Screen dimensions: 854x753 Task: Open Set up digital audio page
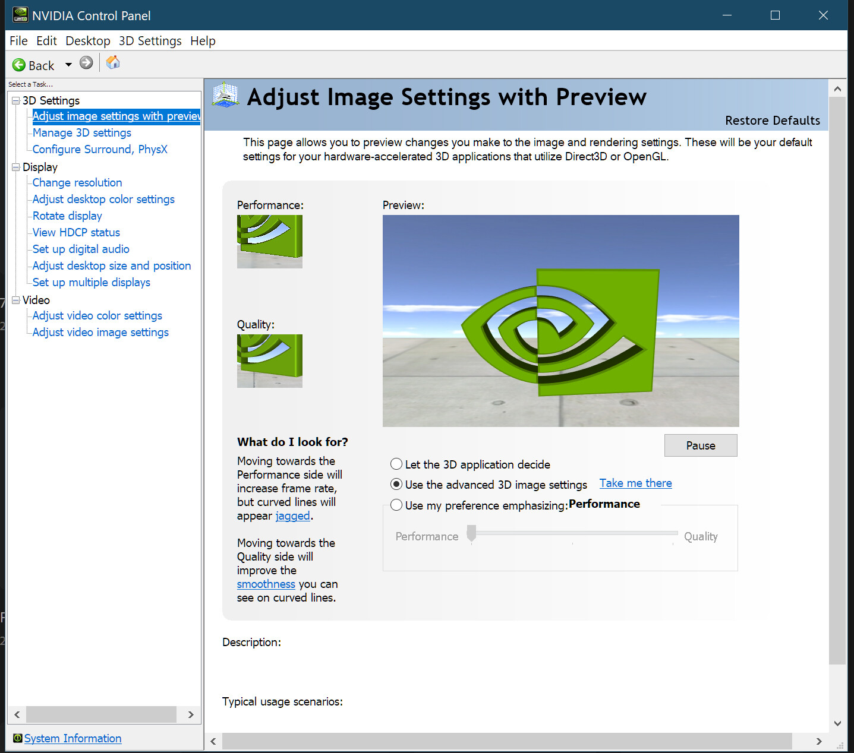point(81,249)
